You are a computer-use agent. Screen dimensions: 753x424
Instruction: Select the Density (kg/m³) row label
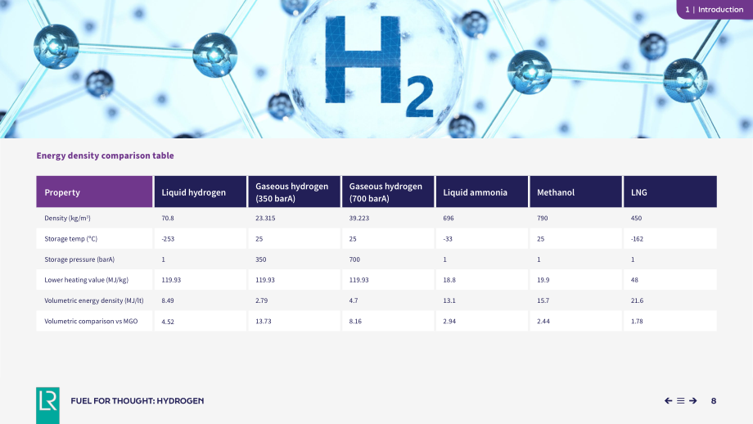[67, 218]
